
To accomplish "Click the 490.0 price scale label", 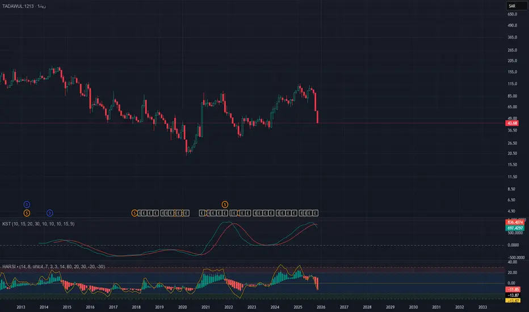I will [x=512, y=26].
